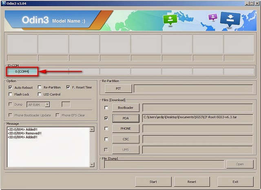The width and height of the screenshot is (261, 190).
Task: Click the File Dump path field
Action: (x=164, y=164)
